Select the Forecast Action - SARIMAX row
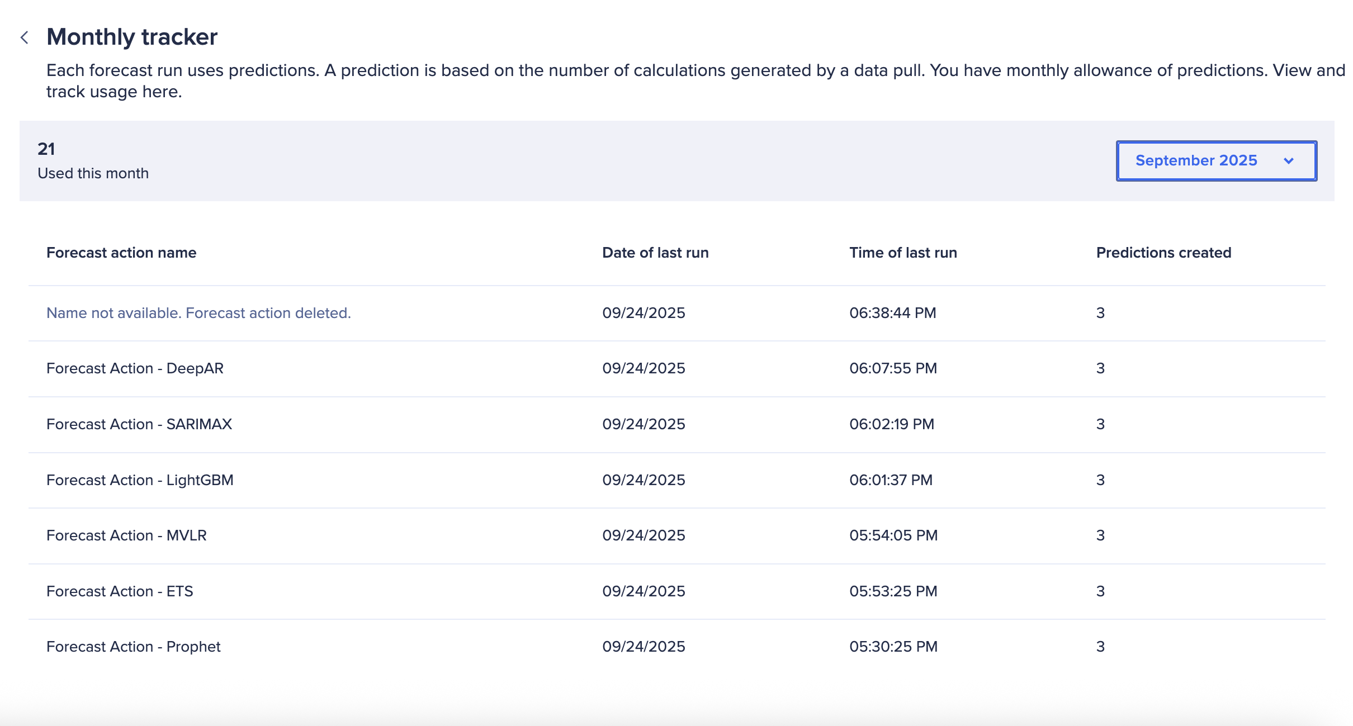Viewport: 1353px width, 726px height. pyautogui.click(x=140, y=424)
